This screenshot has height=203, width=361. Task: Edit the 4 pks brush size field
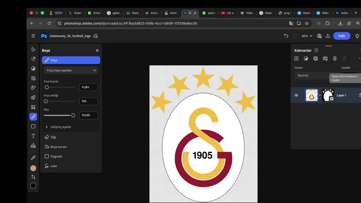tap(89, 87)
